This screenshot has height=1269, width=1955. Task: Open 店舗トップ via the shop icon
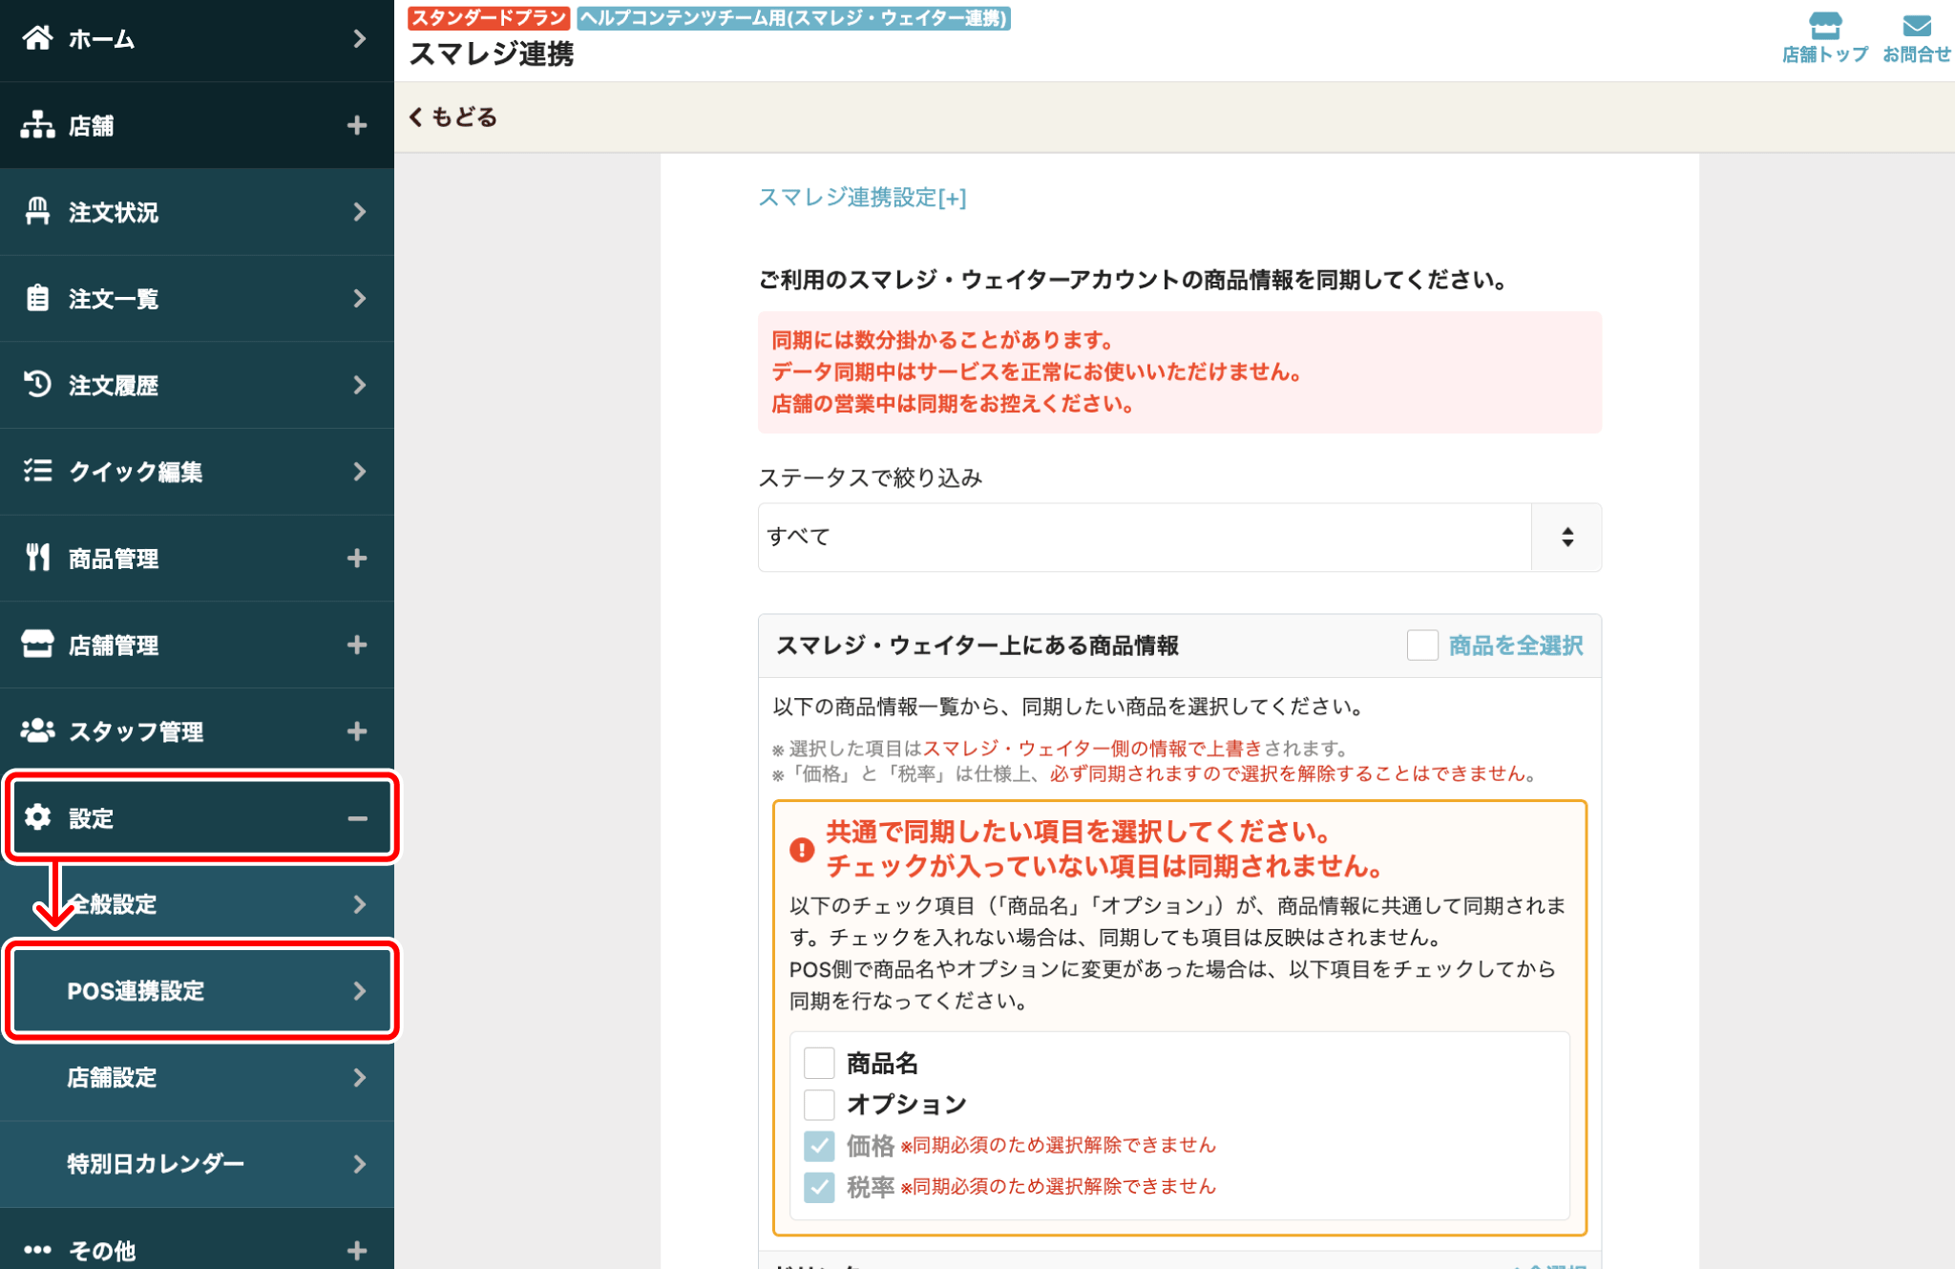click(1824, 24)
